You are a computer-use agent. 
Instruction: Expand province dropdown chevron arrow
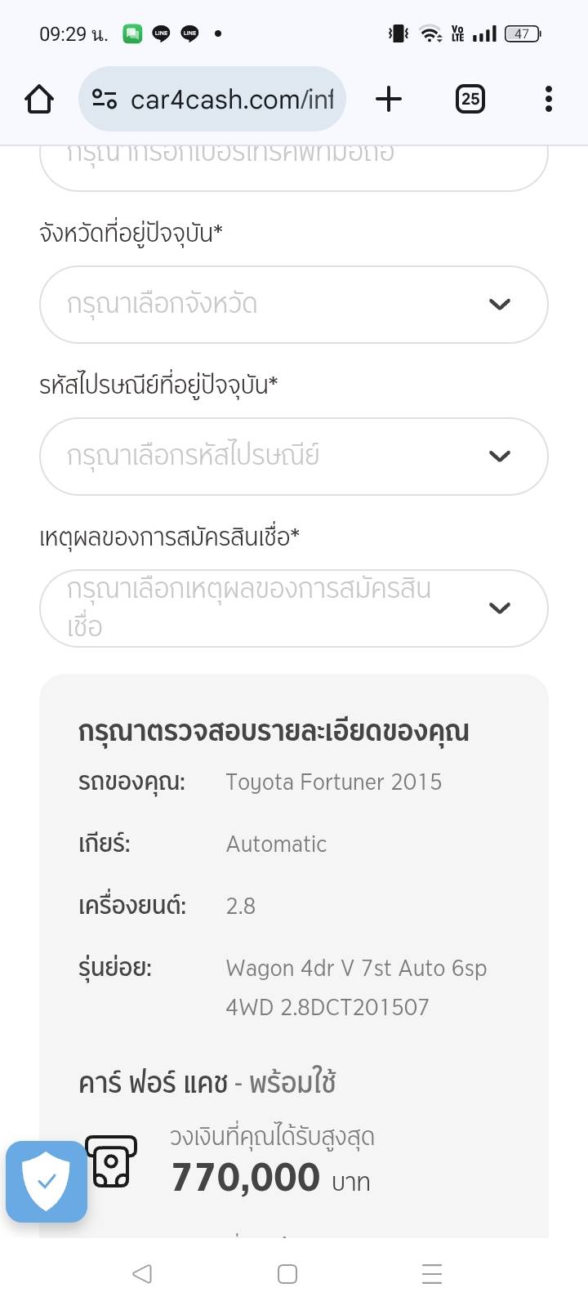point(499,305)
